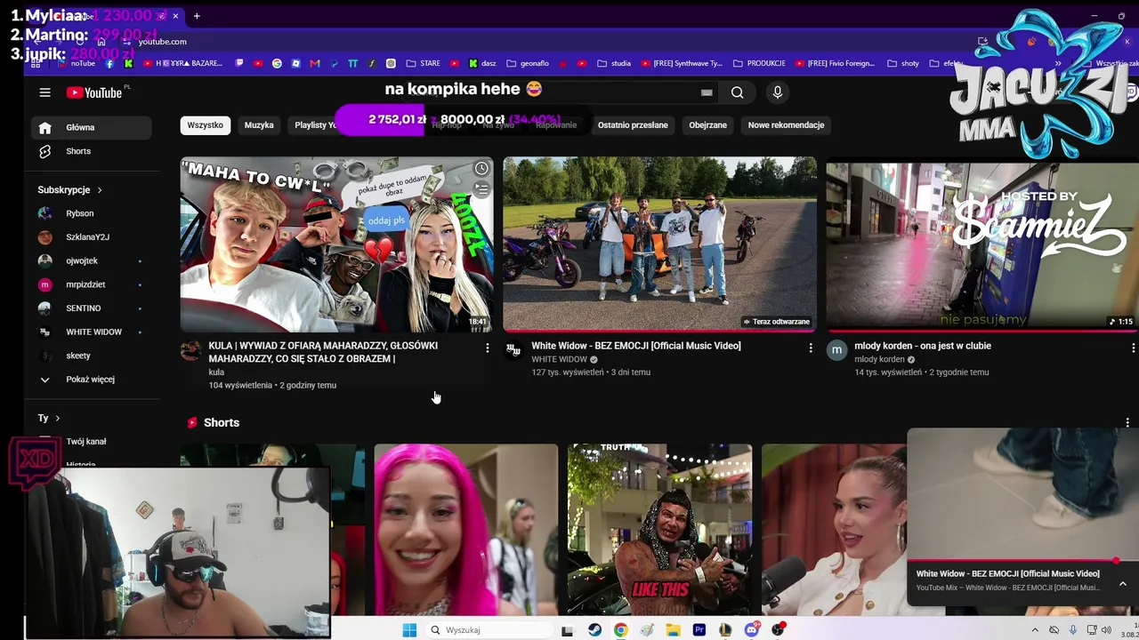Open White Widow - BEZ EMOCJI video title
The height and width of the screenshot is (640, 1139).
click(635, 346)
